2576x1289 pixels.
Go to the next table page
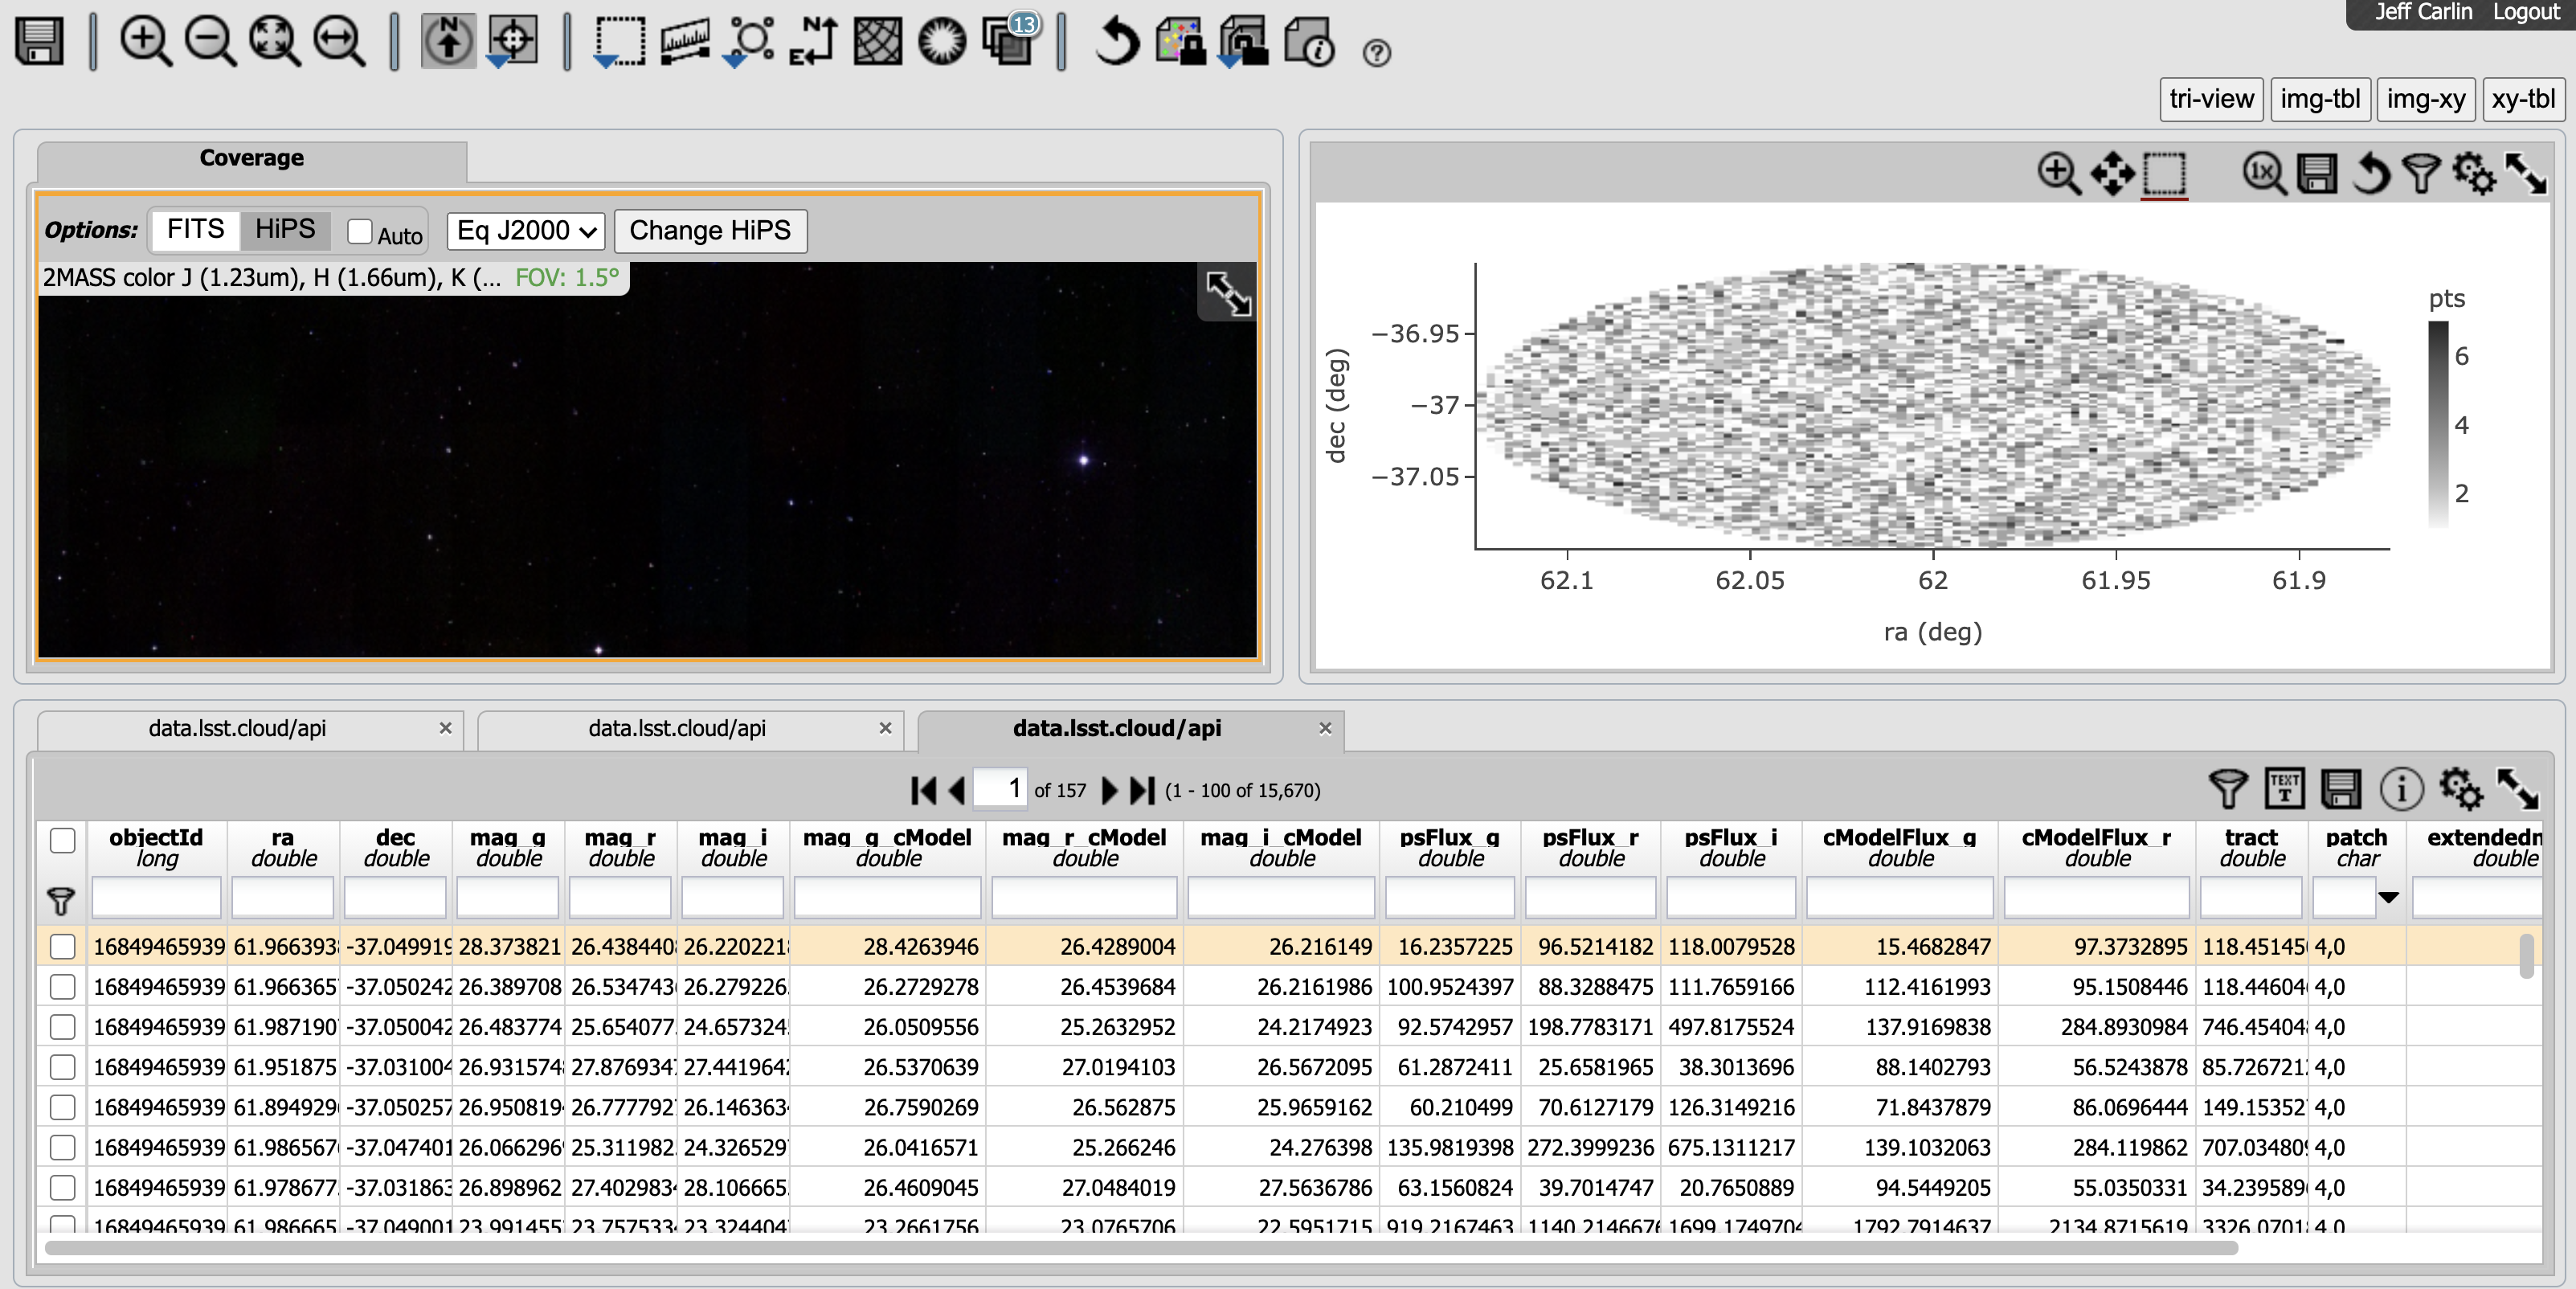point(1109,790)
